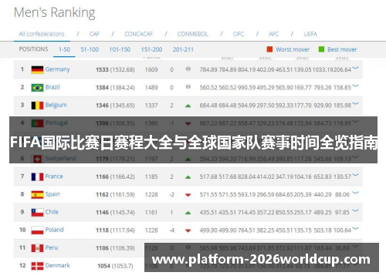
Task: Show positions 51-100
Action: click(90, 49)
